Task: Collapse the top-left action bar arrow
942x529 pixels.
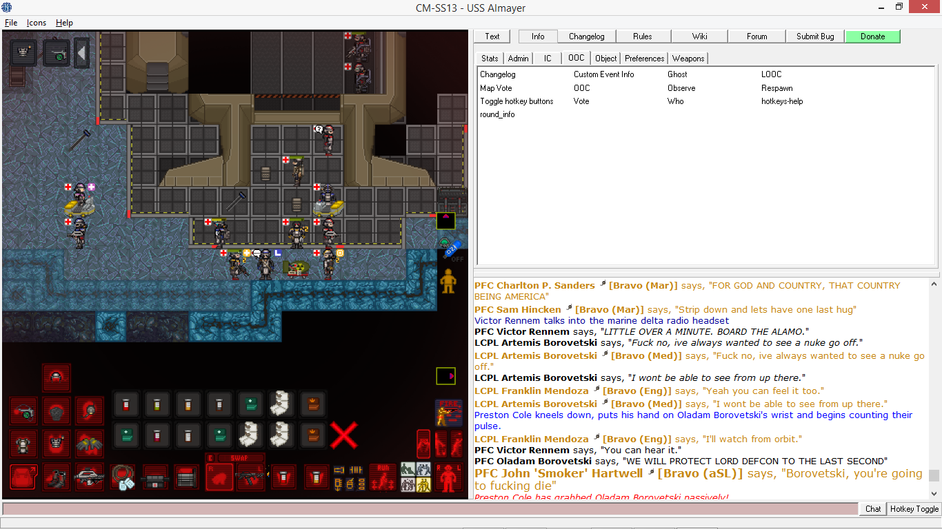Action: (81, 52)
